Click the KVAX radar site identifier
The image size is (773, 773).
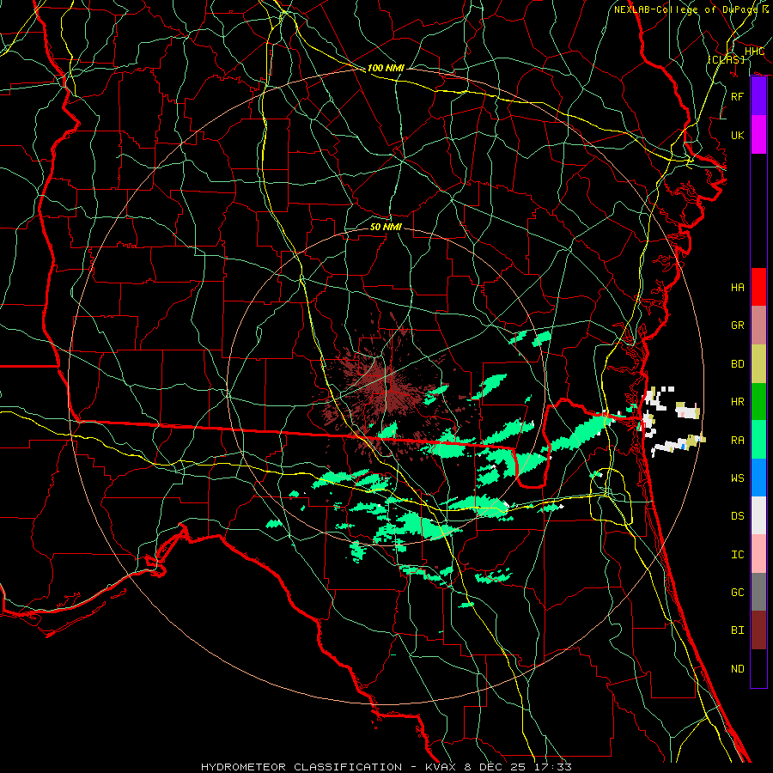[441, 767]
